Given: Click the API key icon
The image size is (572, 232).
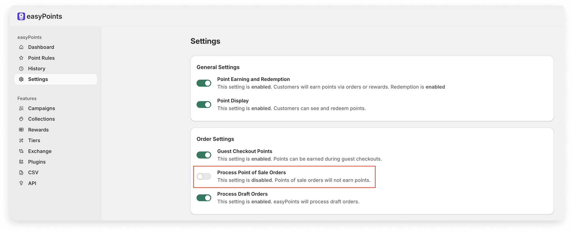Looking at the screenshot, I should 21,183.
